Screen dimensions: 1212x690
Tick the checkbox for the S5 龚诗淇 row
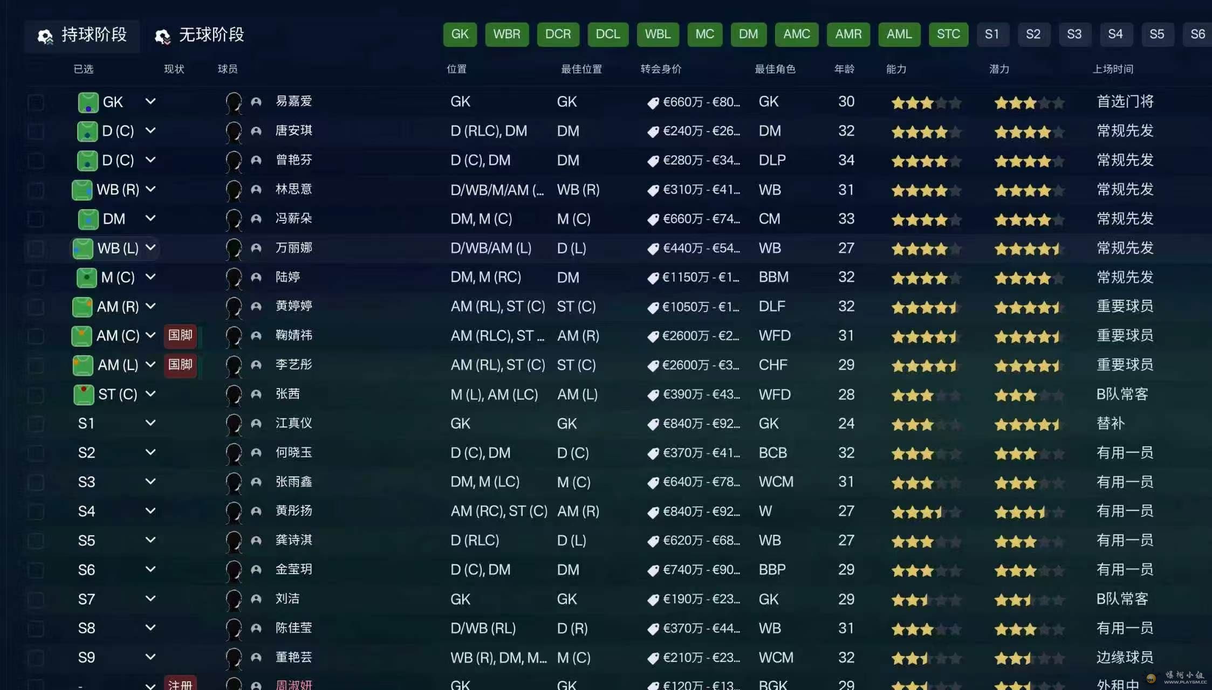tap(36, 541)
